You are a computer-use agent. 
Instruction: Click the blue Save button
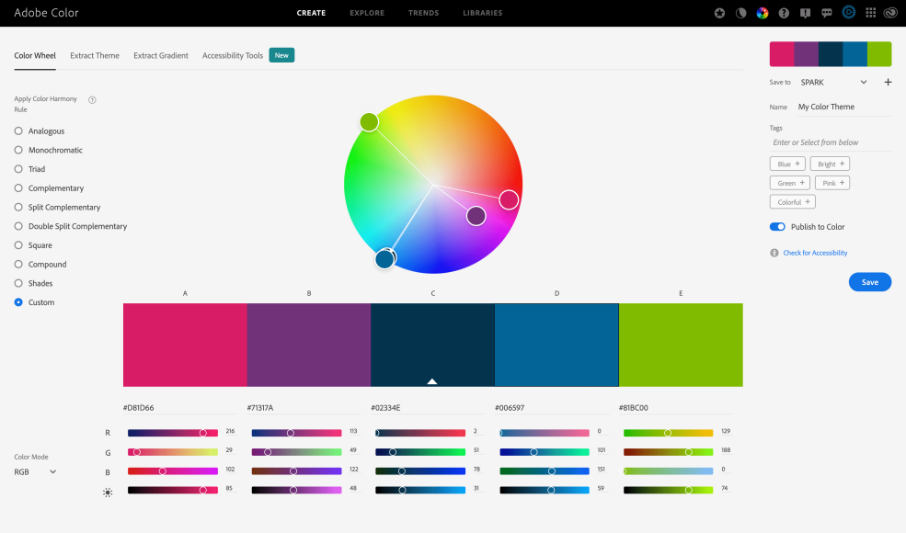(869, 282)
